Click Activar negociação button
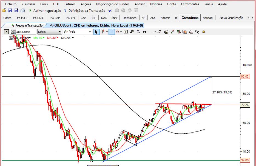Image resolution: width=256 pixels, height=166 pixels. [45, 11]
